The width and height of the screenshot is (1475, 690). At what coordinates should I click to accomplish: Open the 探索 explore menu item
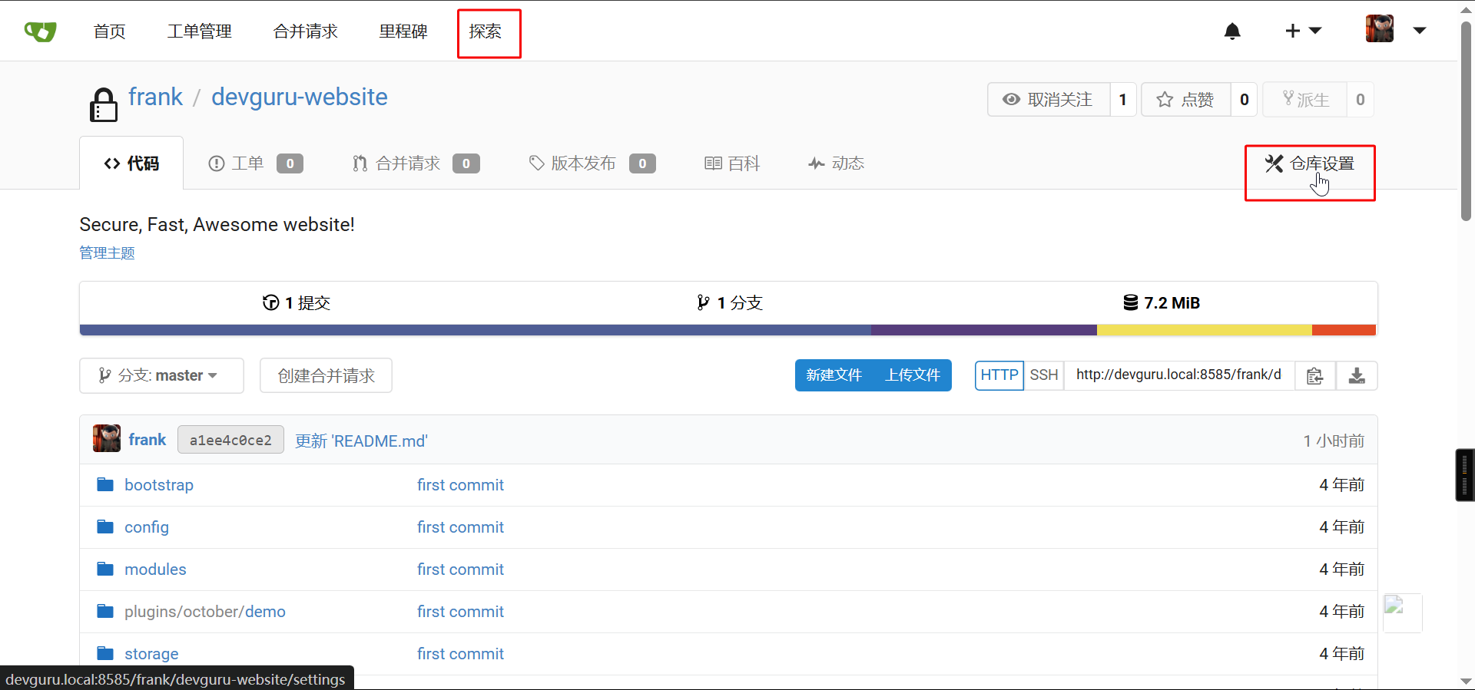pyautogui.click(x=486, y=31)
